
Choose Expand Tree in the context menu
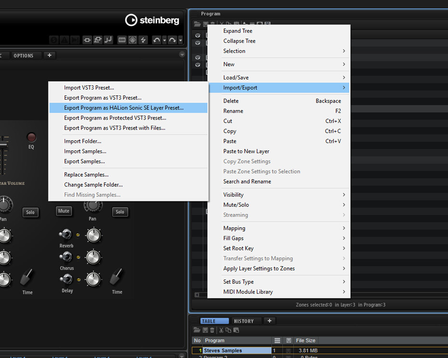pos(279,31)
